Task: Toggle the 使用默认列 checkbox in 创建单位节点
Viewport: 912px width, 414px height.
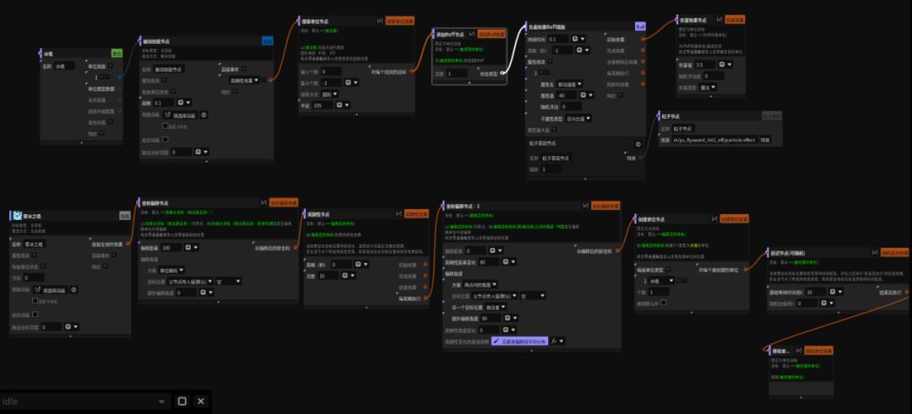Action: coord(664,303)
